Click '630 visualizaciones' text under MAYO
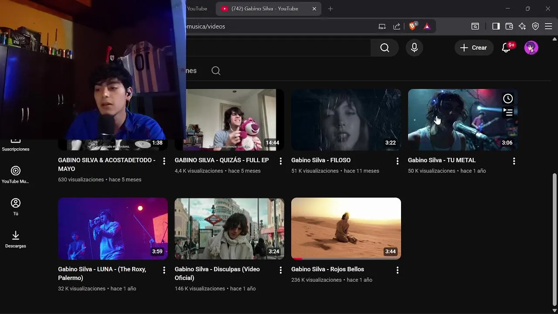 (81, 180)
